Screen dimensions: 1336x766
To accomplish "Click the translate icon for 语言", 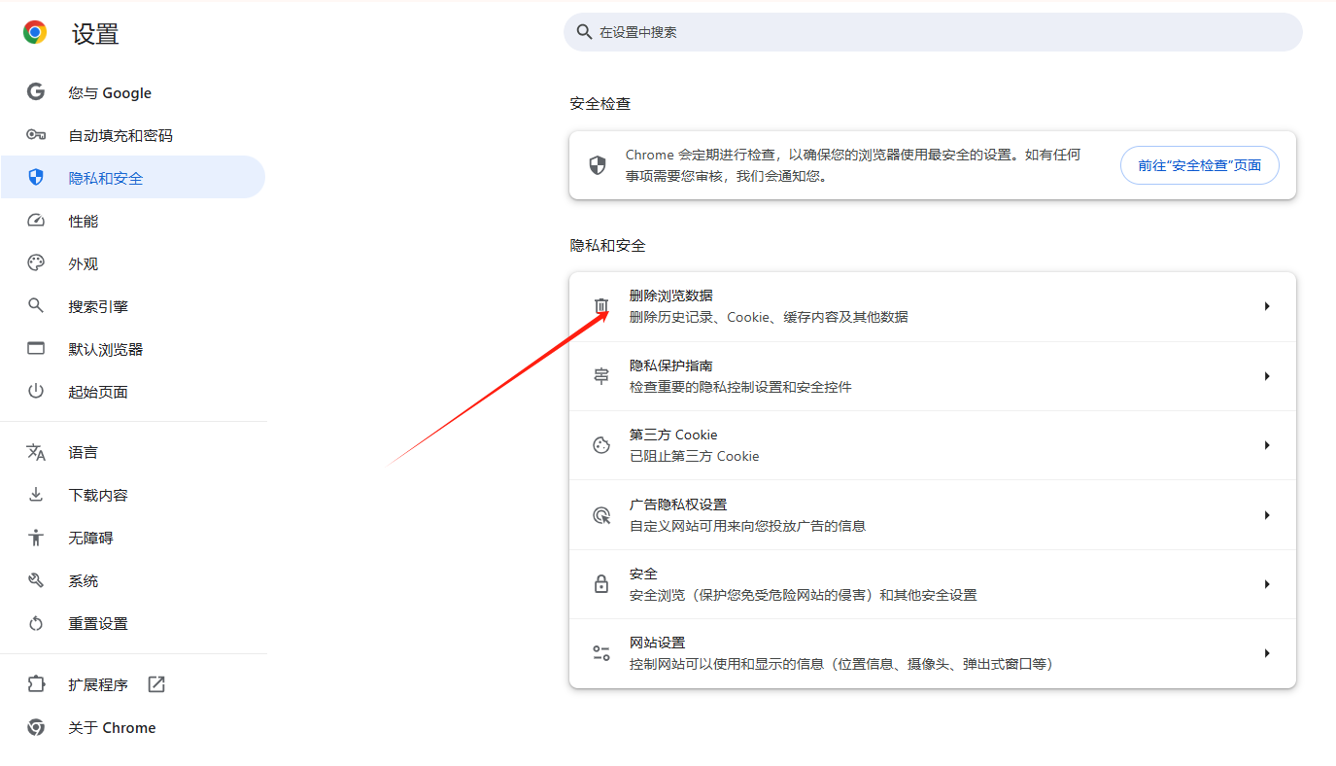I will [36, 452].
